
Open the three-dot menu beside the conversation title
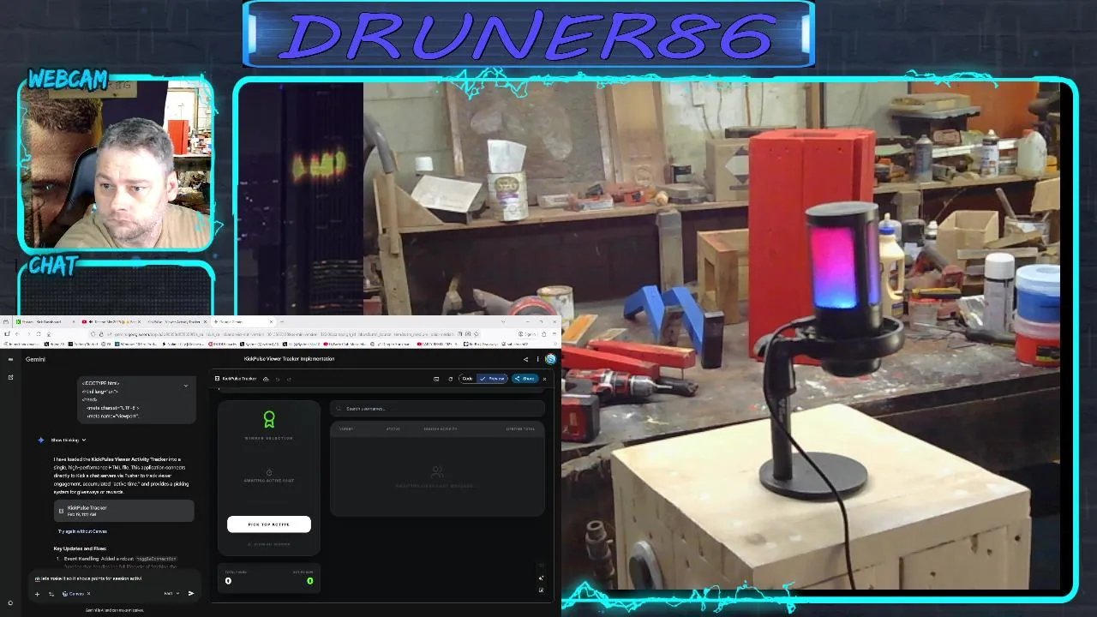[x=537, y=359]
